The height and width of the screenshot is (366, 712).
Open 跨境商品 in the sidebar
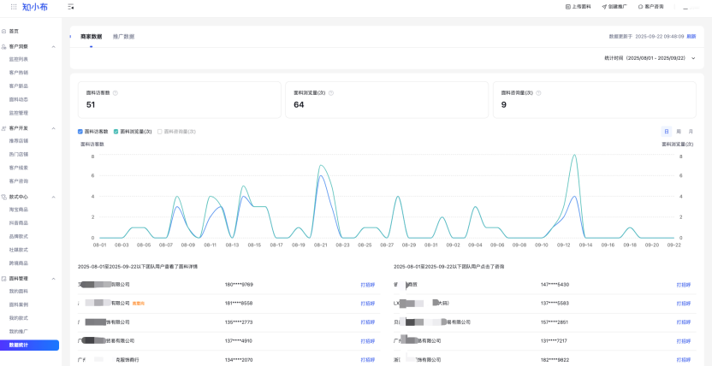tap(19, 263)
